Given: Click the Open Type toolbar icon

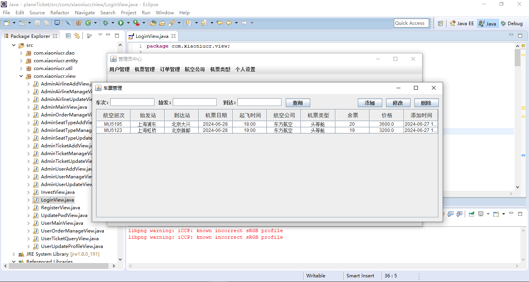Looking at the screenshot, I should click(x=153, y=23).
